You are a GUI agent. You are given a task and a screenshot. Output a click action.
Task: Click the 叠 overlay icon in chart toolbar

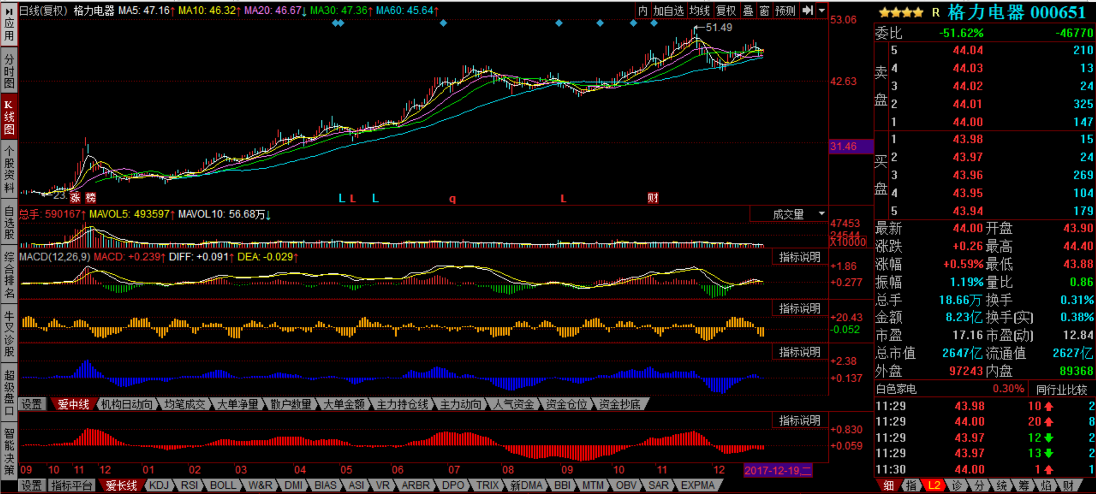coord(748,11)
